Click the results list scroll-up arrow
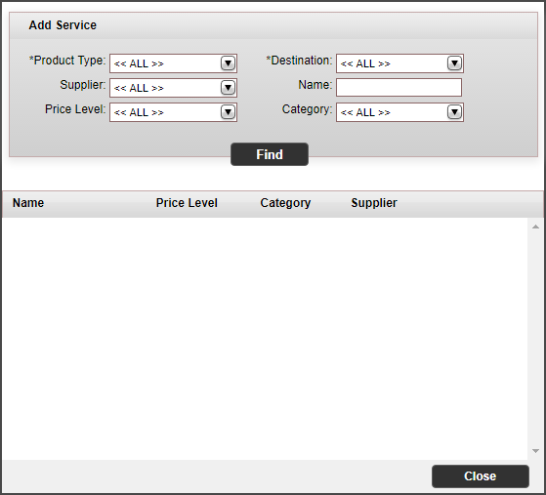The image size is (546, 495). pyautogui.click(x=535, y=227)
